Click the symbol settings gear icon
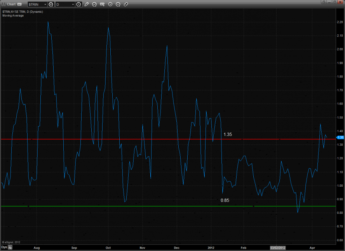 (x=51, y=4)
